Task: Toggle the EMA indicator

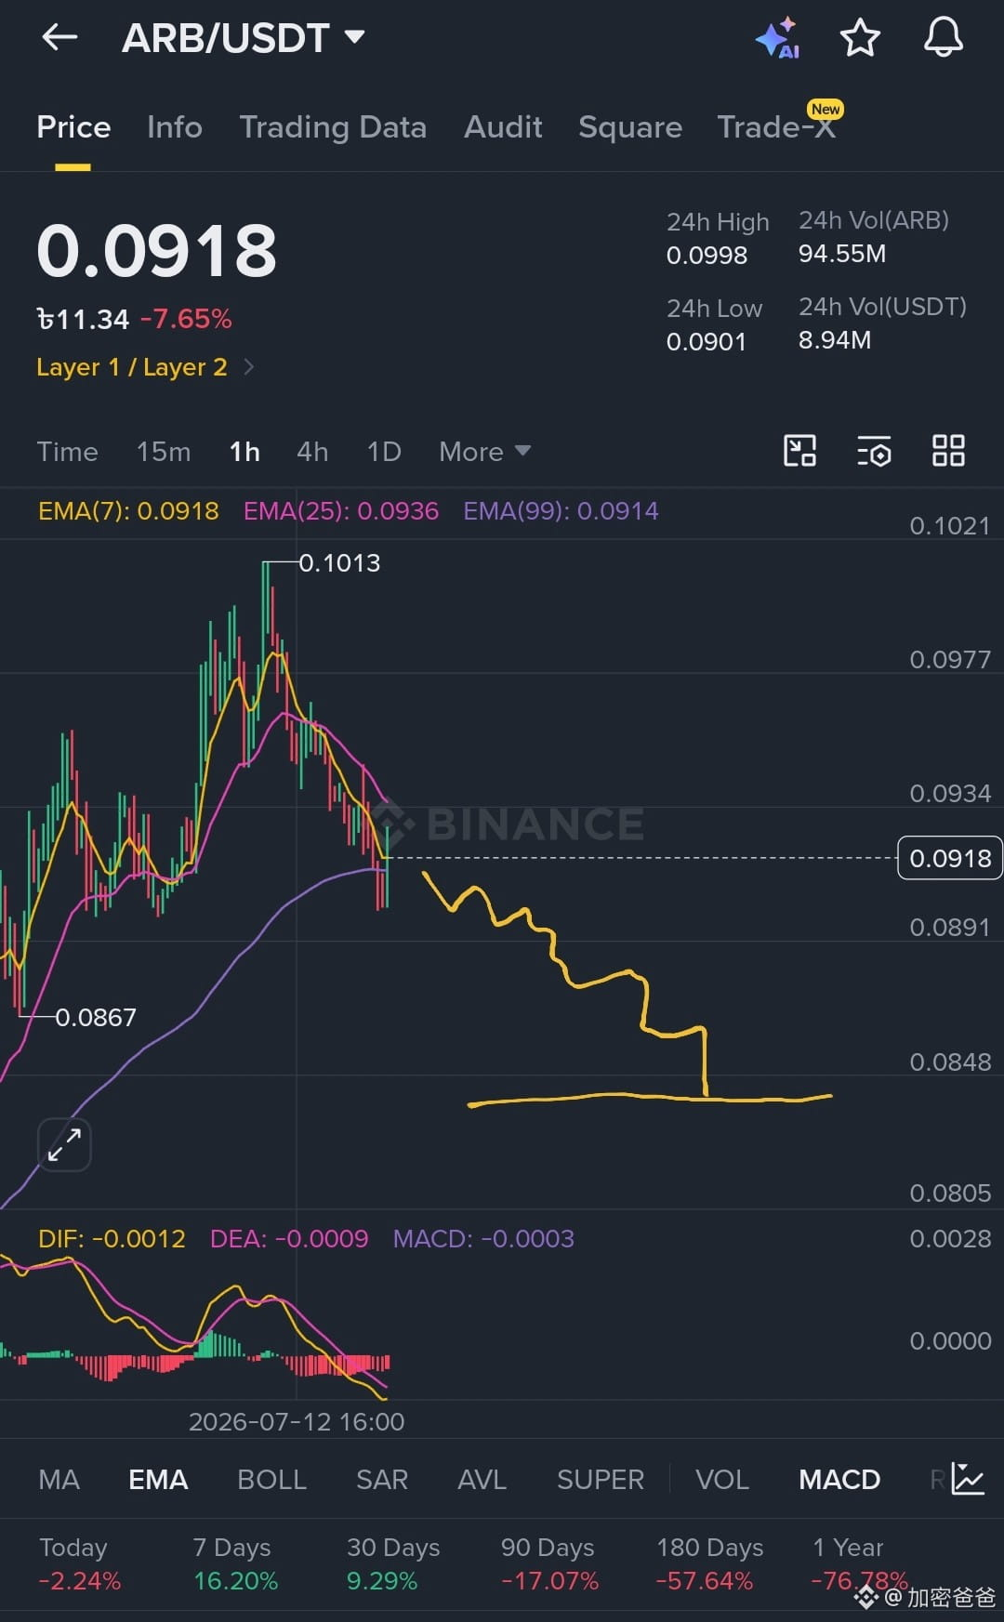Action: (158, 1479)
